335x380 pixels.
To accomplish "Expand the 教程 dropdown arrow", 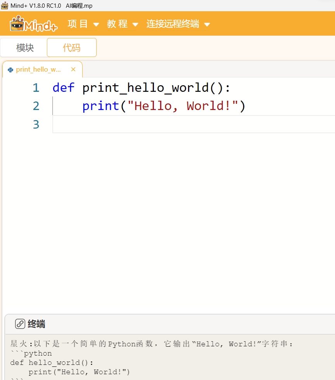I will pos(135,24).
